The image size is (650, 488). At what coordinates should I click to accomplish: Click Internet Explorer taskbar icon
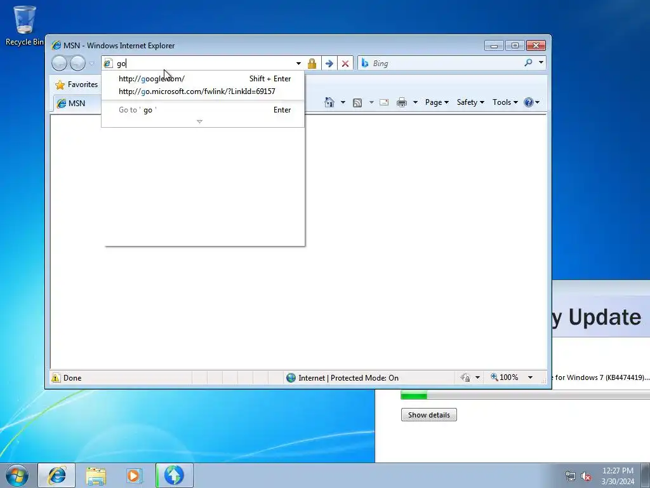click(56, 475)
